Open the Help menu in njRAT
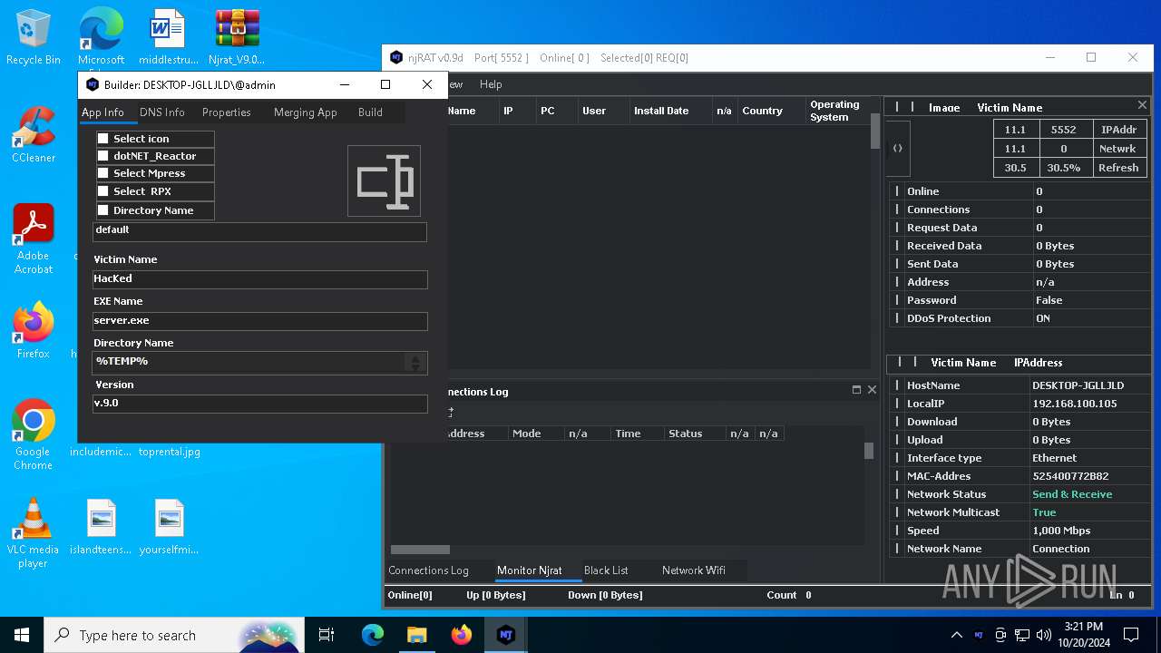This screenshot has height=653, width=1161. tap(491, 84)
